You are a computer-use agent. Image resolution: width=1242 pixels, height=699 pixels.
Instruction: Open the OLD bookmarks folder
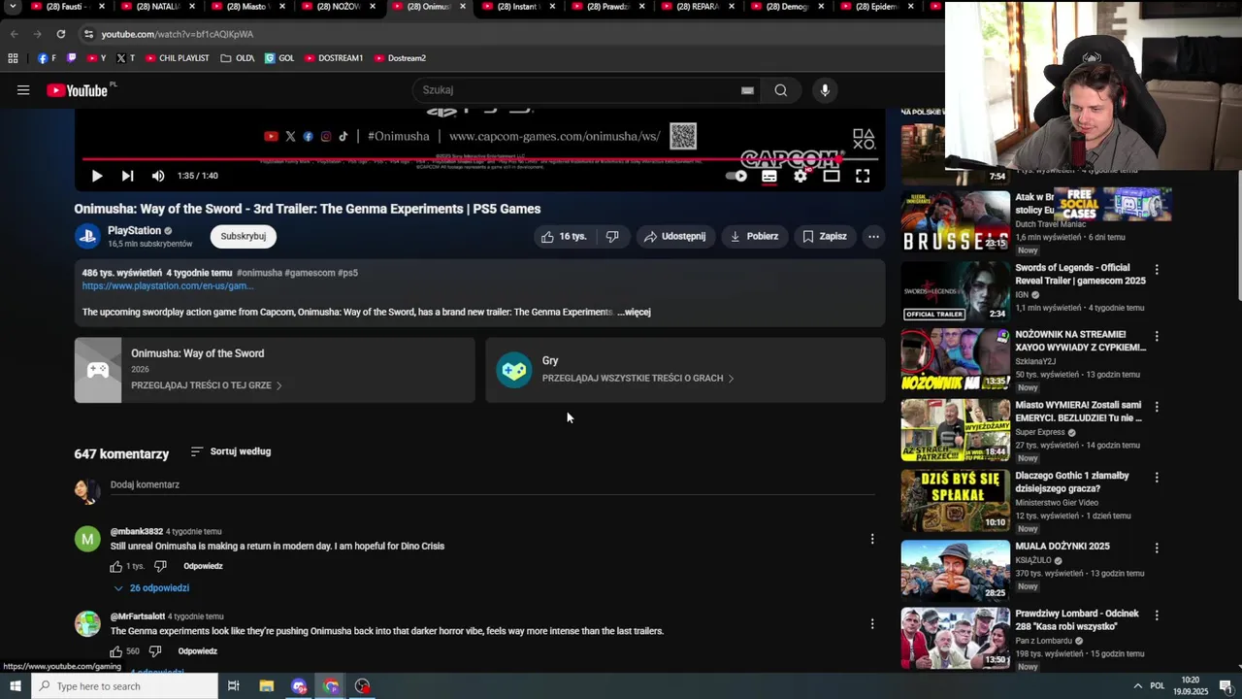pos(238,58)
